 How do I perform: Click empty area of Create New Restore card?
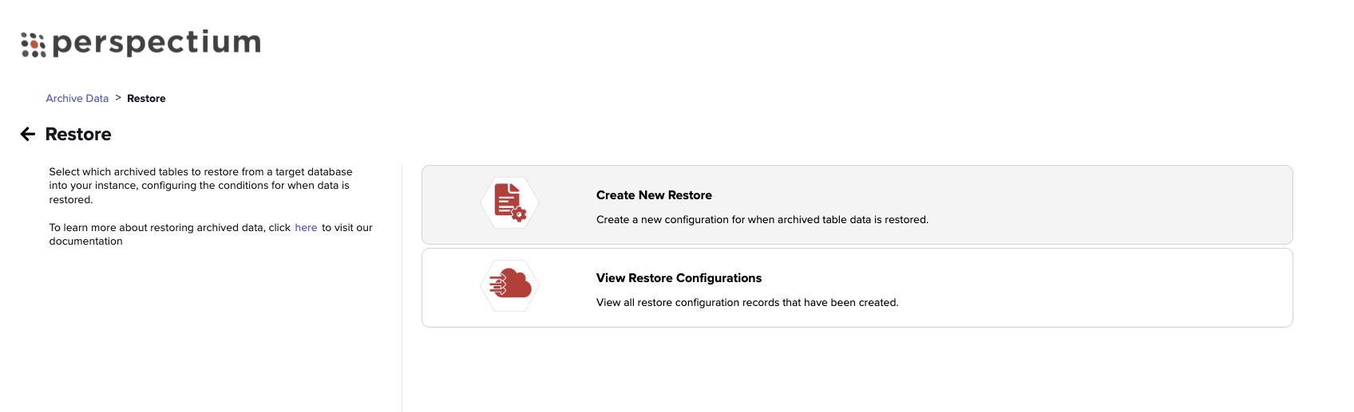click(1110, 205)
